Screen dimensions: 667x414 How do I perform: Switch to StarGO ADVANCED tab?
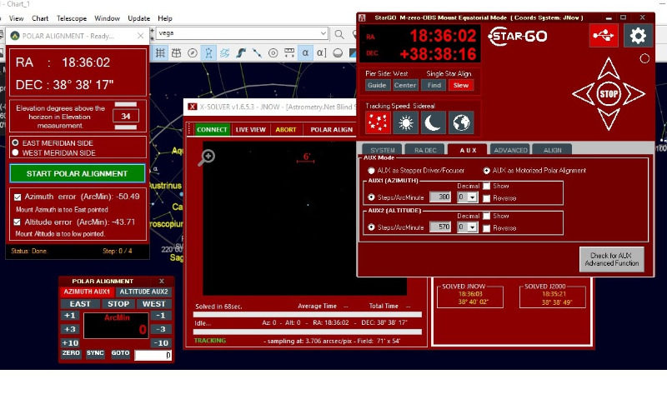[510, 150]
